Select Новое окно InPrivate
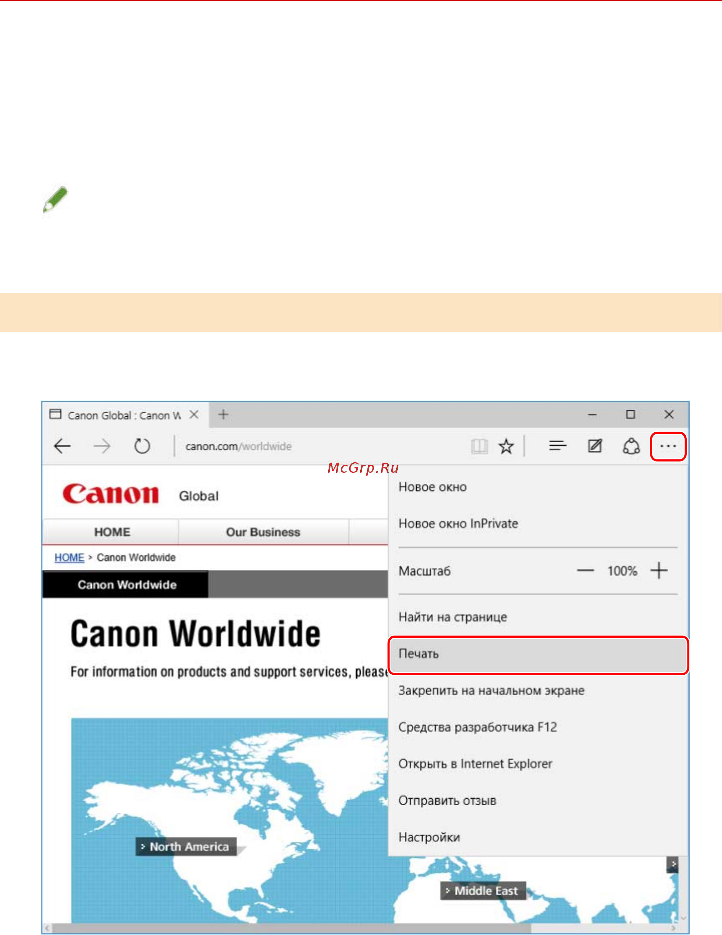722x935 pixels. (x=538, y=523)
